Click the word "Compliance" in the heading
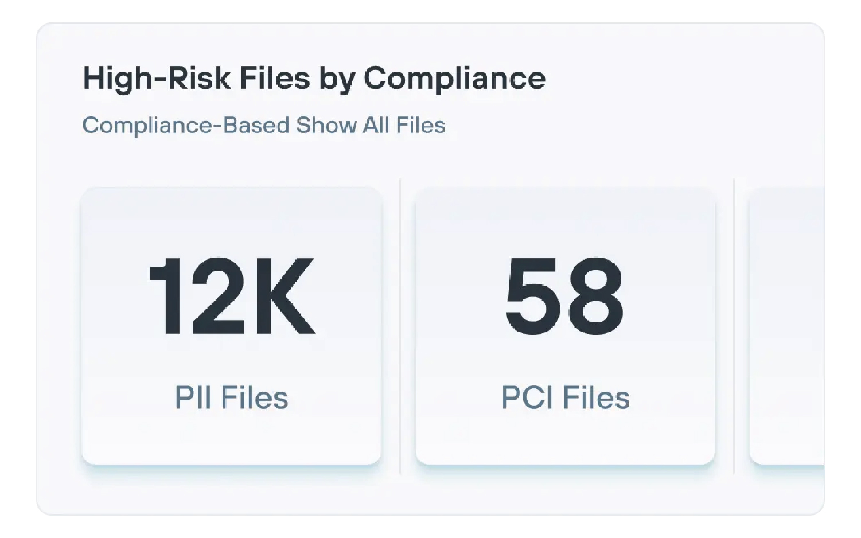Image resolution: width=861 pixels, height=538 pixels. (x=454, y=78)
